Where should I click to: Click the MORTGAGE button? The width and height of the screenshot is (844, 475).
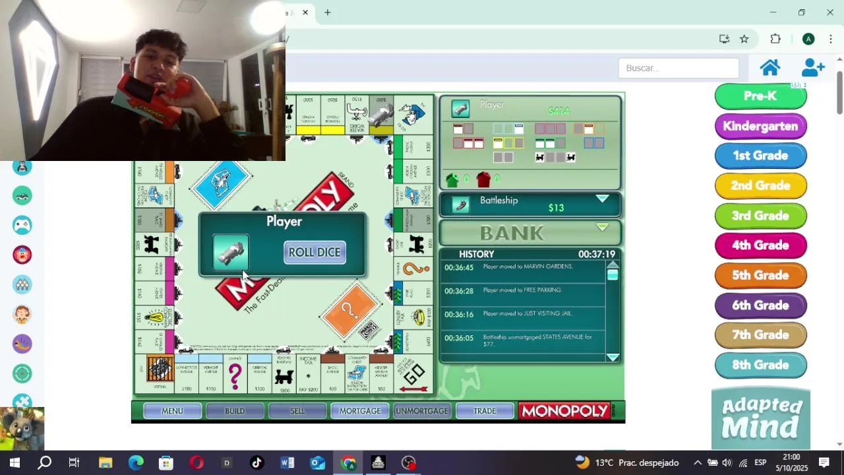(x=360, y=411)
